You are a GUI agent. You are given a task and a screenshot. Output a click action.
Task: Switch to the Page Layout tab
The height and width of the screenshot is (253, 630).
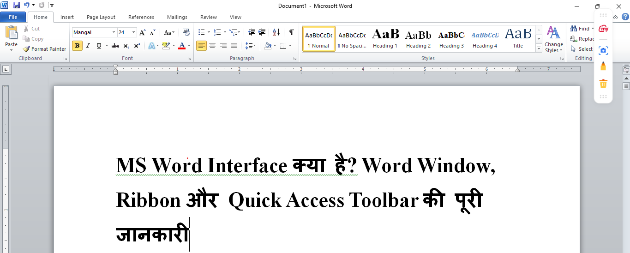click(x=101, y=17)
